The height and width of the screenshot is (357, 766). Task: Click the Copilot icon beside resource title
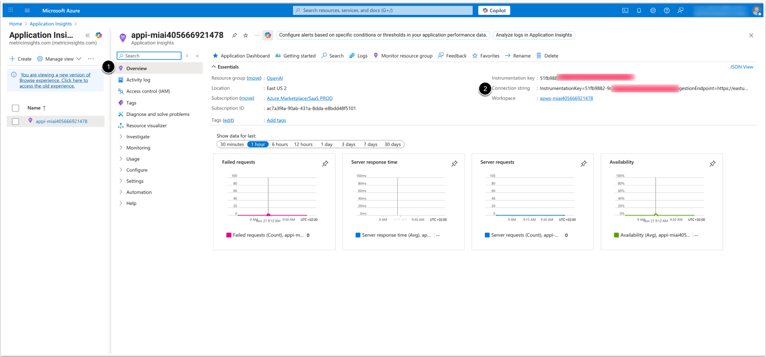(x=268, y=35)
